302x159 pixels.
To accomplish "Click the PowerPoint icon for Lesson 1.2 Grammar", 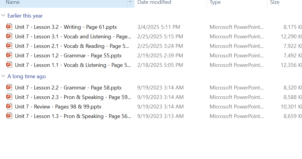I will tap(9, 55).
